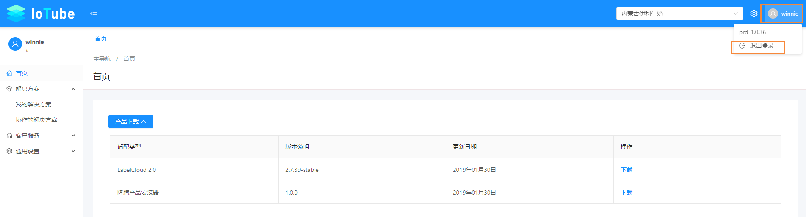This screenshot has width=806, height=217.
Task: Expand the 通用设置 menu chevron
Action: point(73,151)
